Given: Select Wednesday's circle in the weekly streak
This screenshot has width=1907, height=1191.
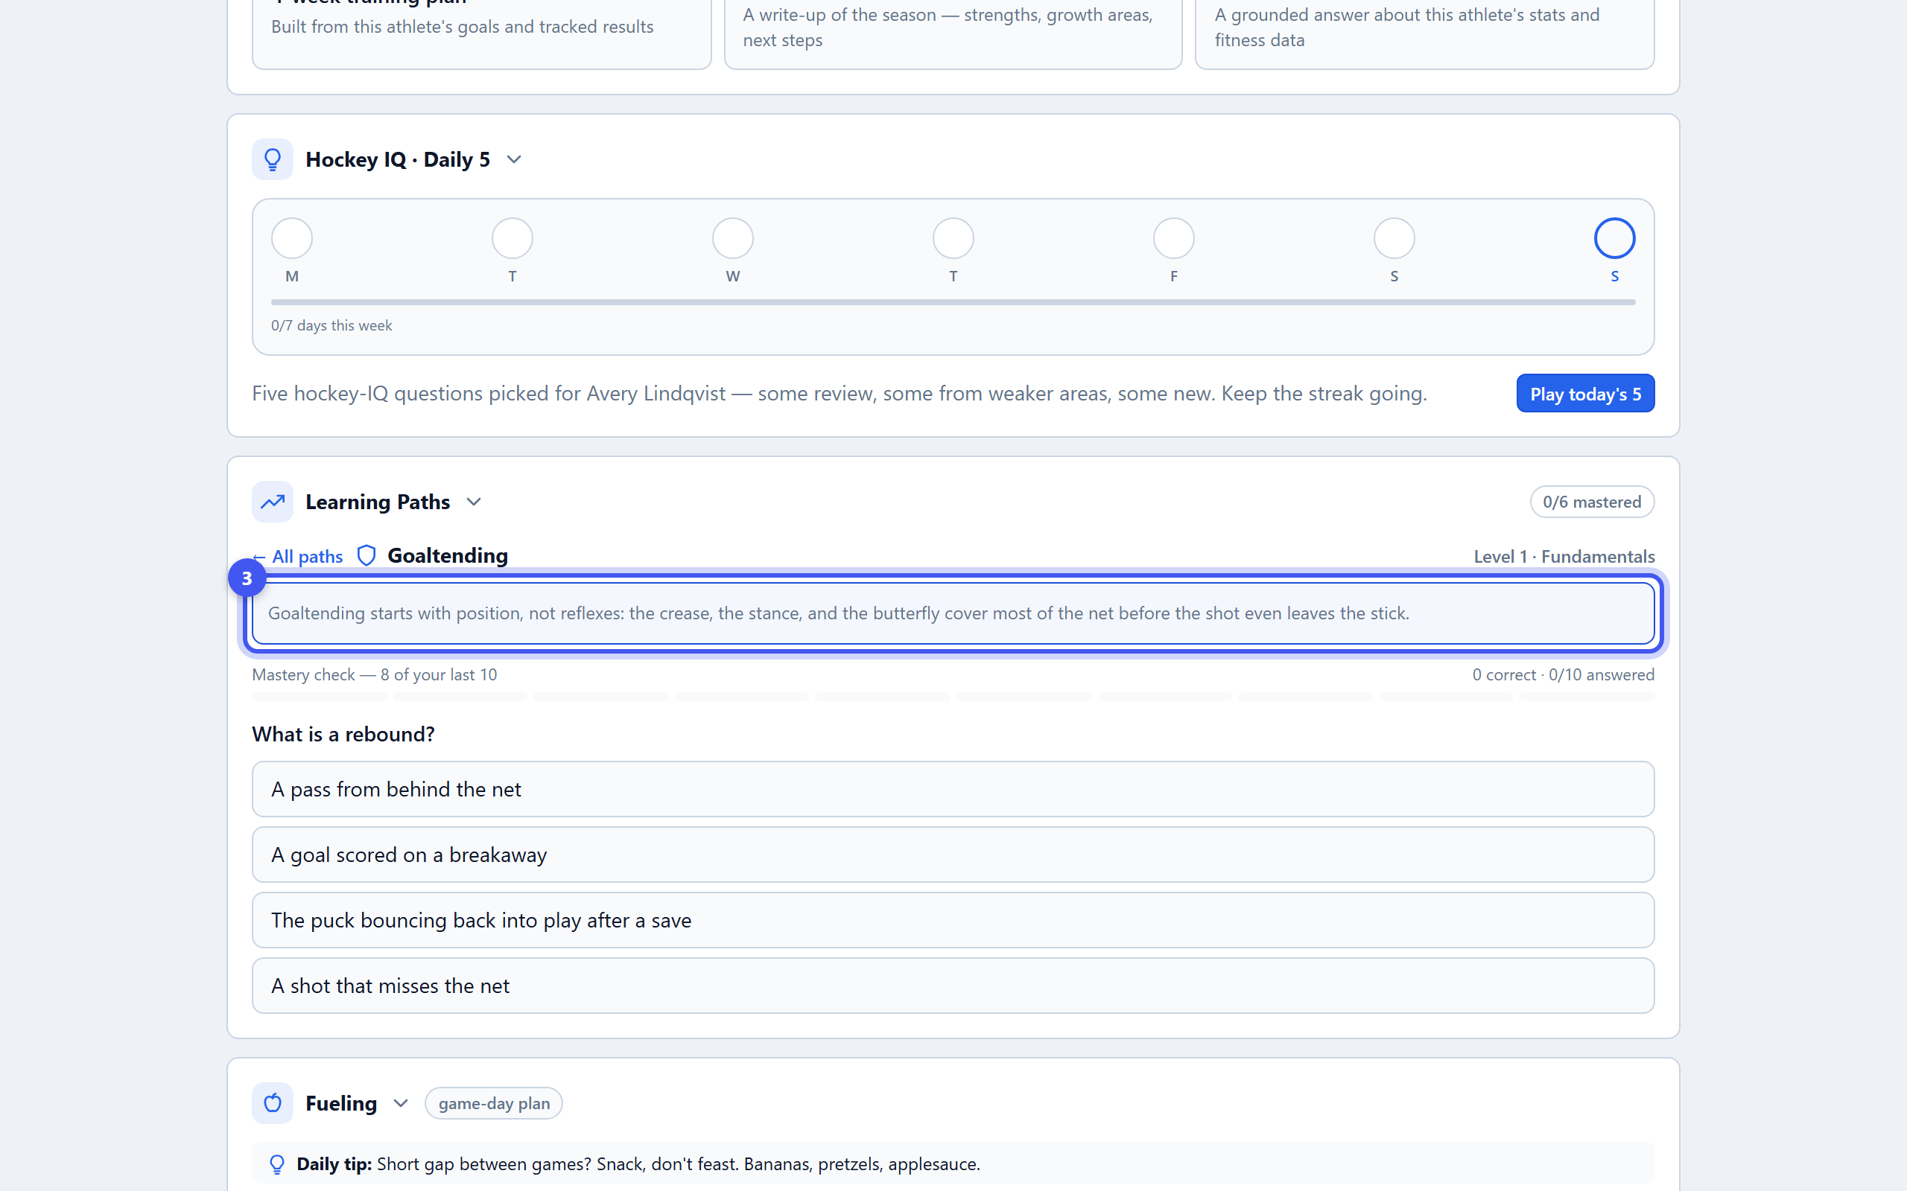Looking at the screenshot, I should (x=733, y=238).
